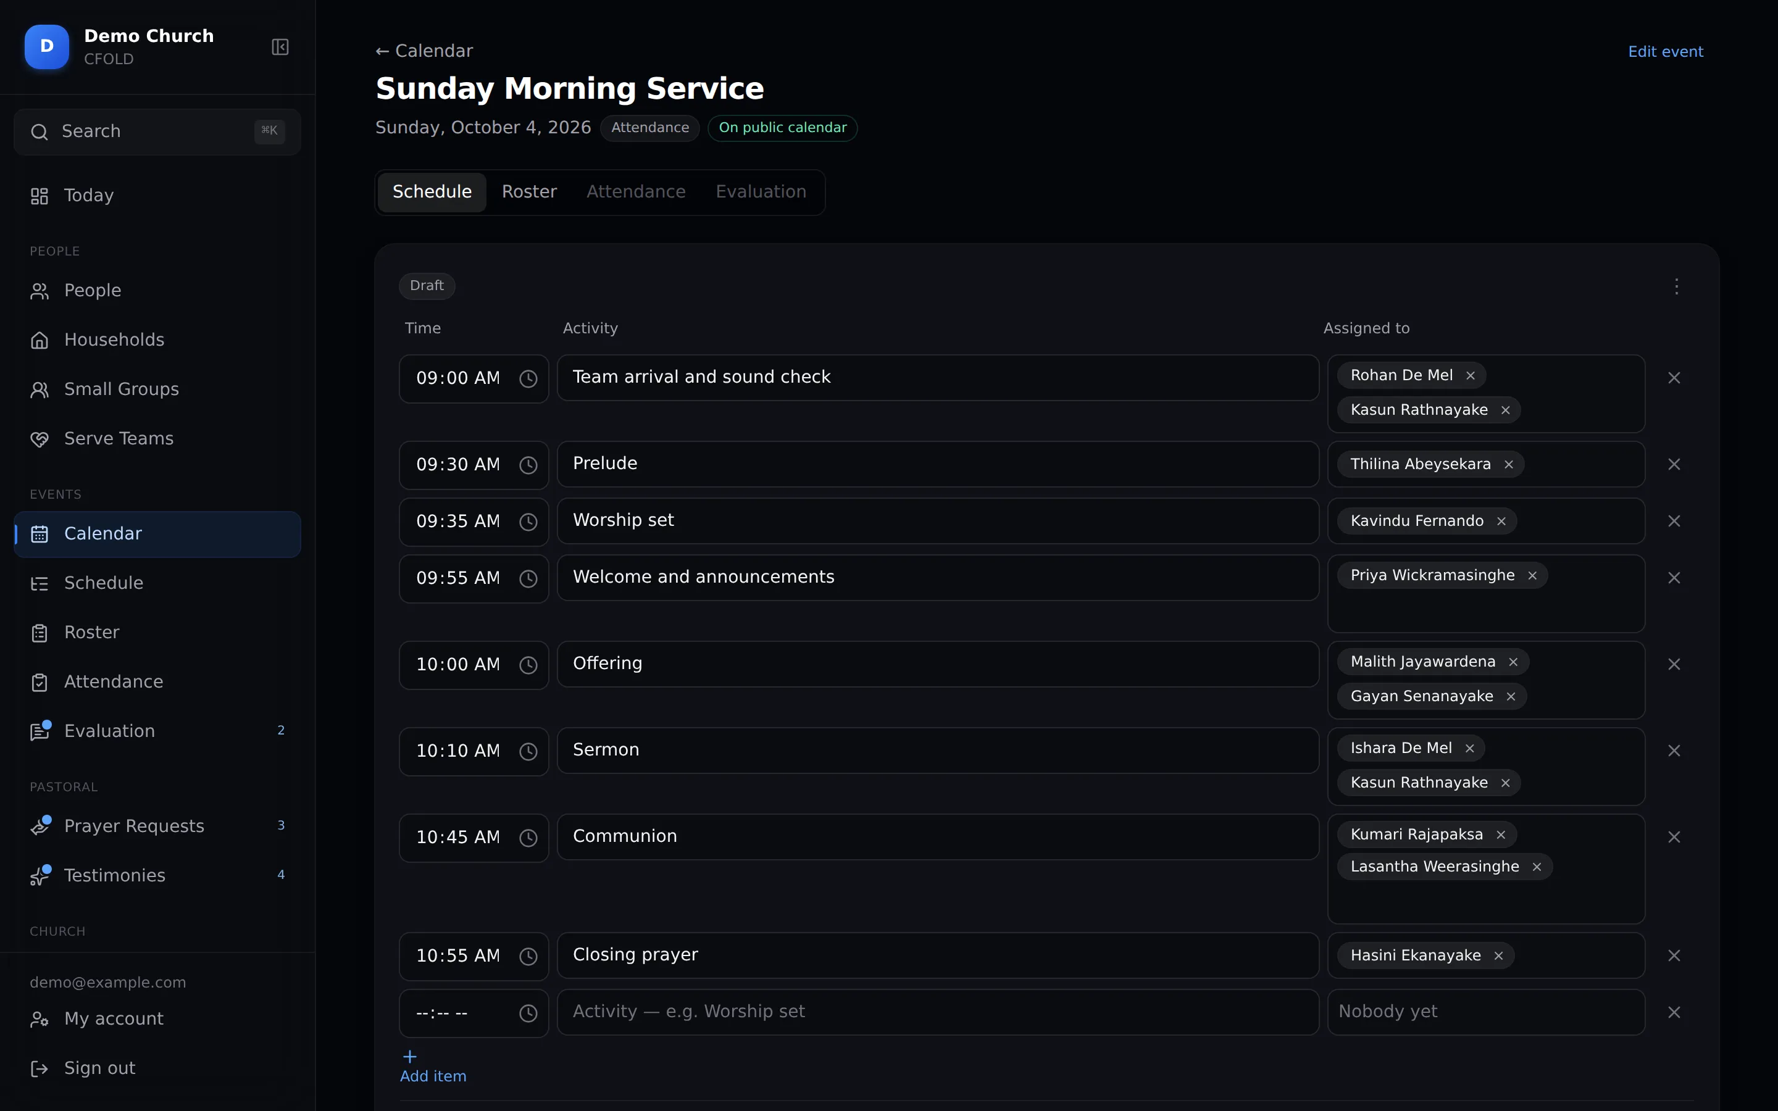
Task: Sign out of the account
Action: tap(157, 1068)
